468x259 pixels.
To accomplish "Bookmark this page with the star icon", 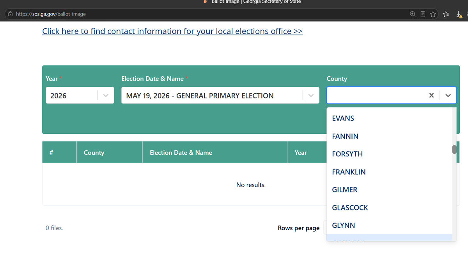I will point(433,14).
